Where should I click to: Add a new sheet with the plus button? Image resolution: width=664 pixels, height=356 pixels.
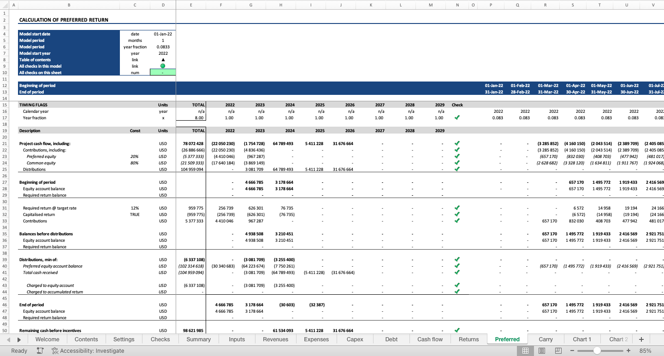641,339
